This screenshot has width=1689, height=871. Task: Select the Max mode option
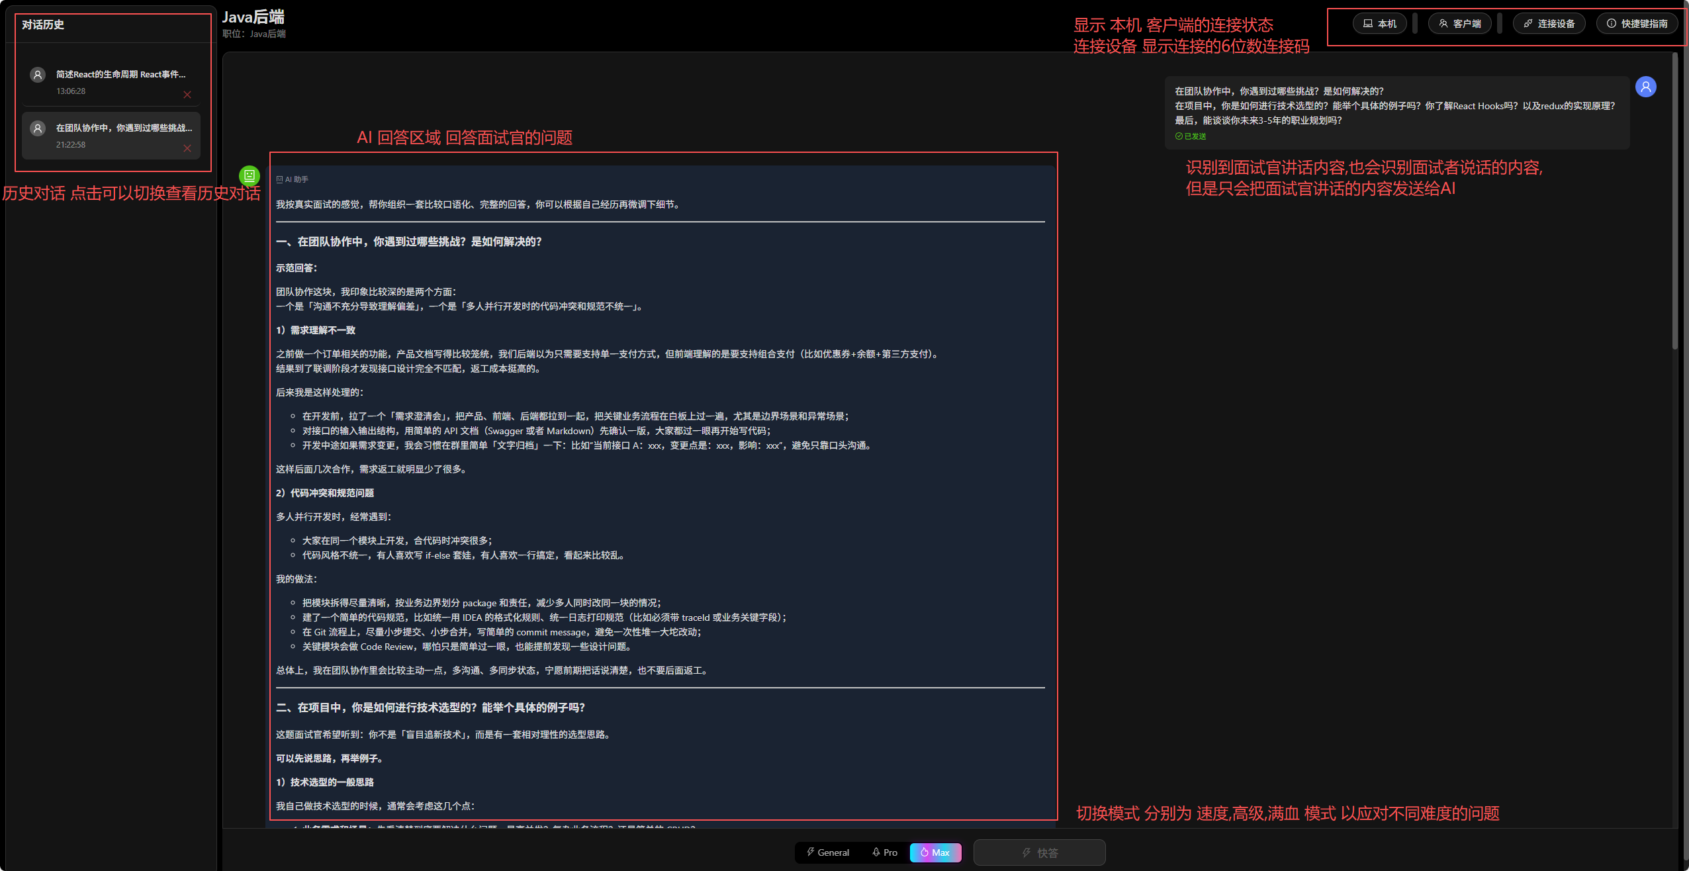(x=935, y=852)
